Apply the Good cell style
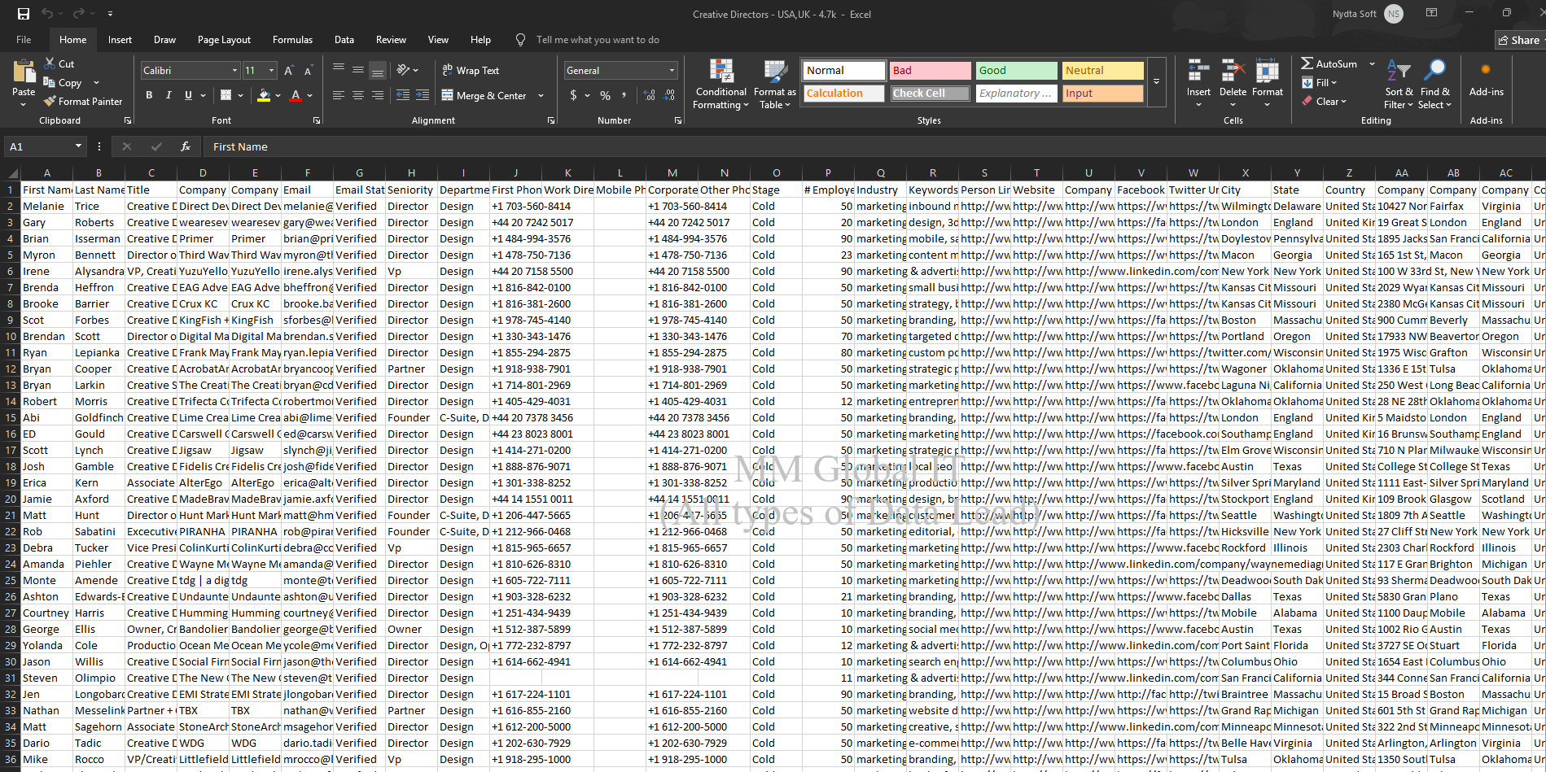 click(1016, 71)
